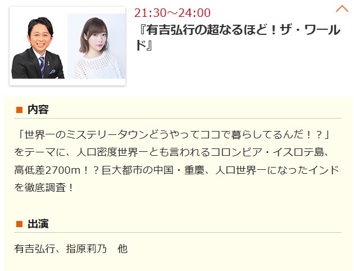354x271 pixels.
Task: Click the divider line under 内容
Action: pyautogui.click(x=178, y=118)
